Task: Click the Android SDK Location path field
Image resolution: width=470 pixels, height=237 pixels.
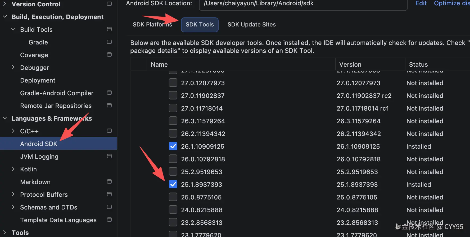Action: [303, 4]
